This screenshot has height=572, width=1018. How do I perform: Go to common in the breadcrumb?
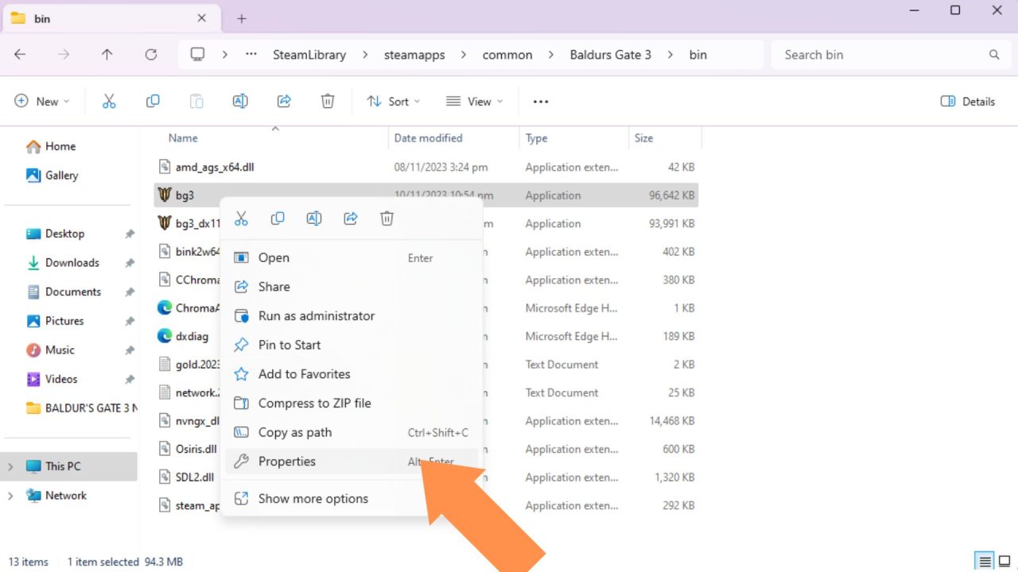(507, 55)
